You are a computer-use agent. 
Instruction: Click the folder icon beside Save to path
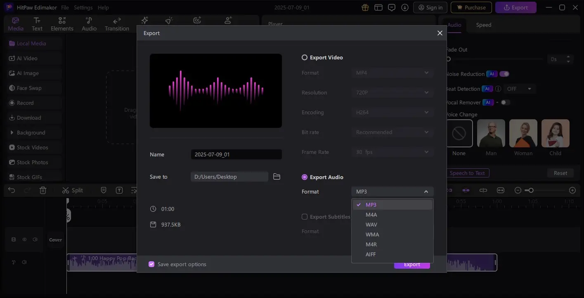click(x=277, y=177)
